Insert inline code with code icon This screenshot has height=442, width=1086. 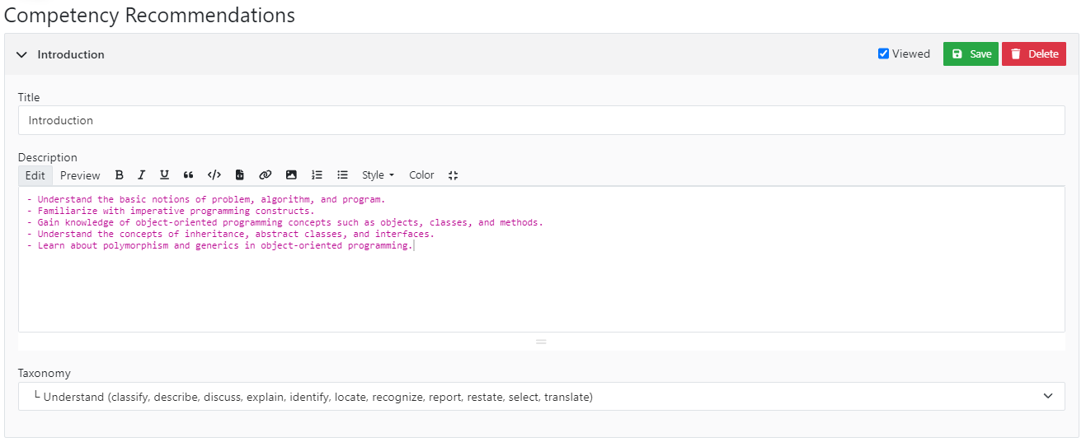214,175
